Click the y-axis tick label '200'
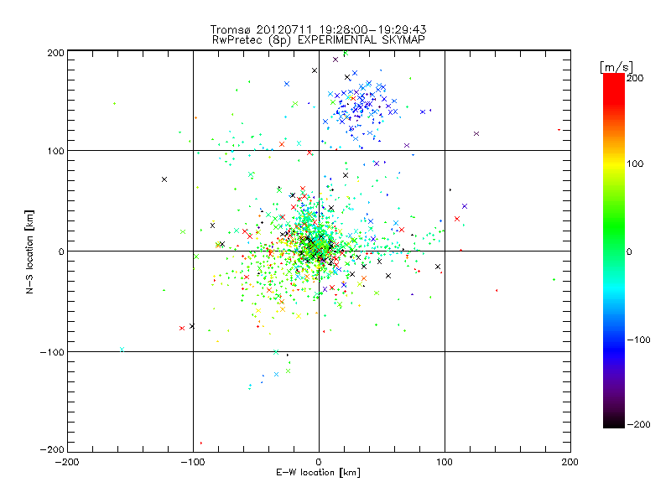The height and width of the screenshot is (503, 671). pos(55,53)
